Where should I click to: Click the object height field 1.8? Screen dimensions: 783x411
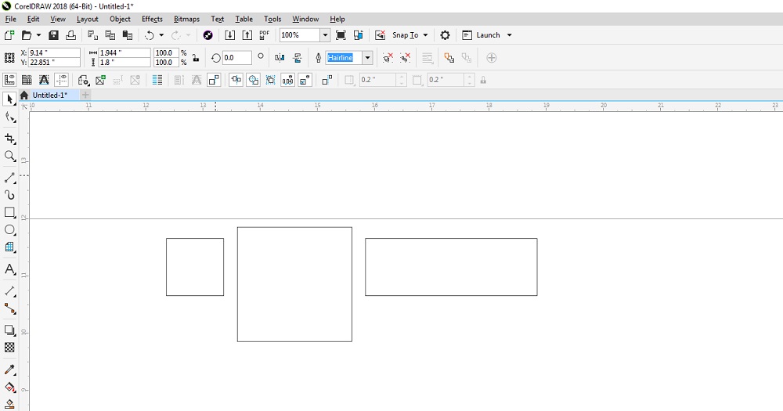124,63
